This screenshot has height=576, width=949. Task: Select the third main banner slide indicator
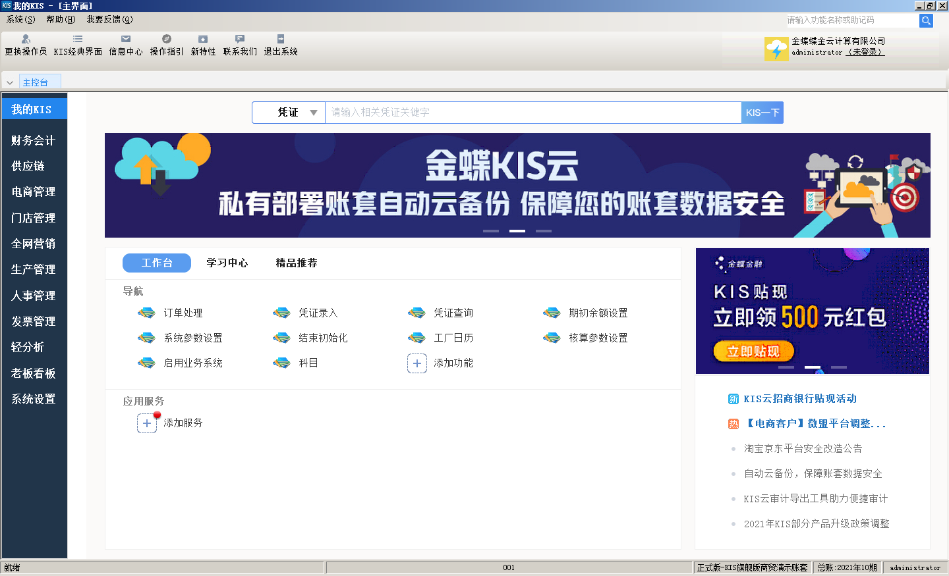click(x=544, y=231)
